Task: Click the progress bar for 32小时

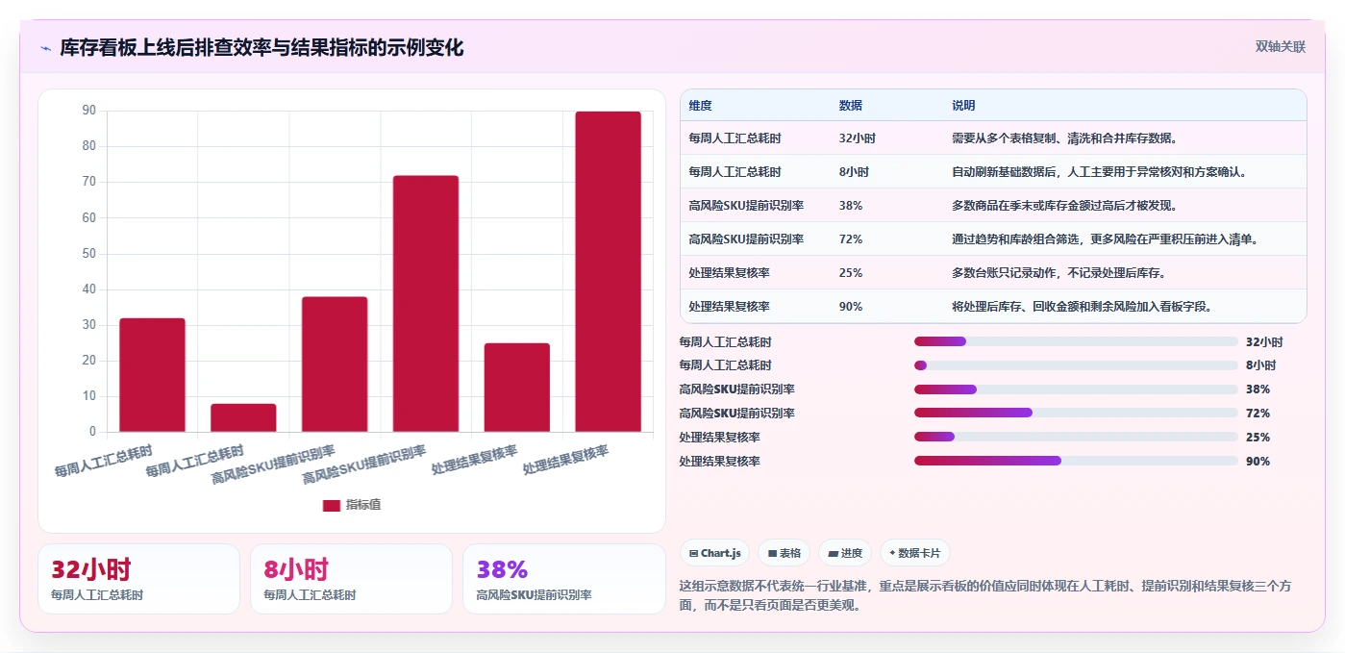Action: click(x=1076, y=341)
